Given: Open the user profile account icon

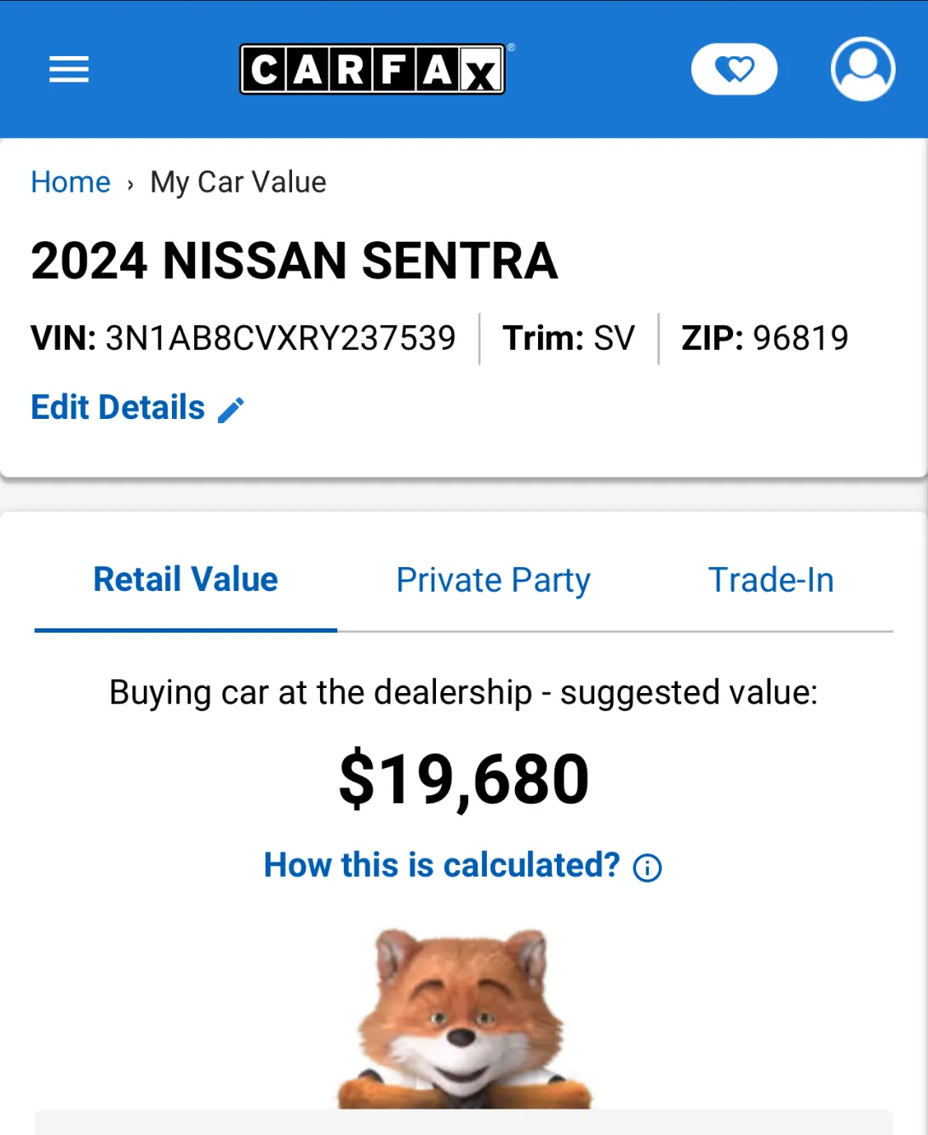Looking at the screenshot, I should click(862, 69).
